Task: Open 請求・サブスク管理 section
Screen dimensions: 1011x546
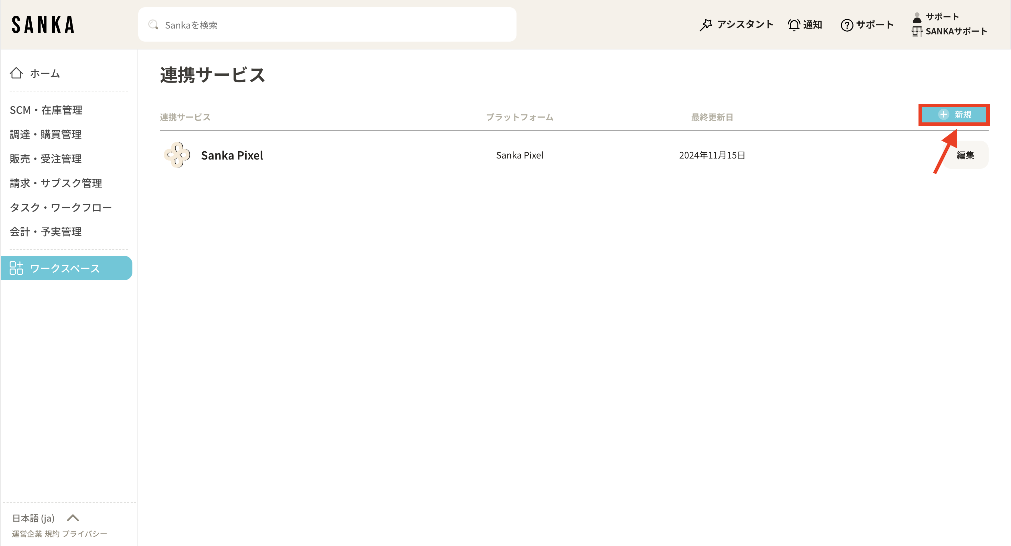Action: (x=56, y=183)
